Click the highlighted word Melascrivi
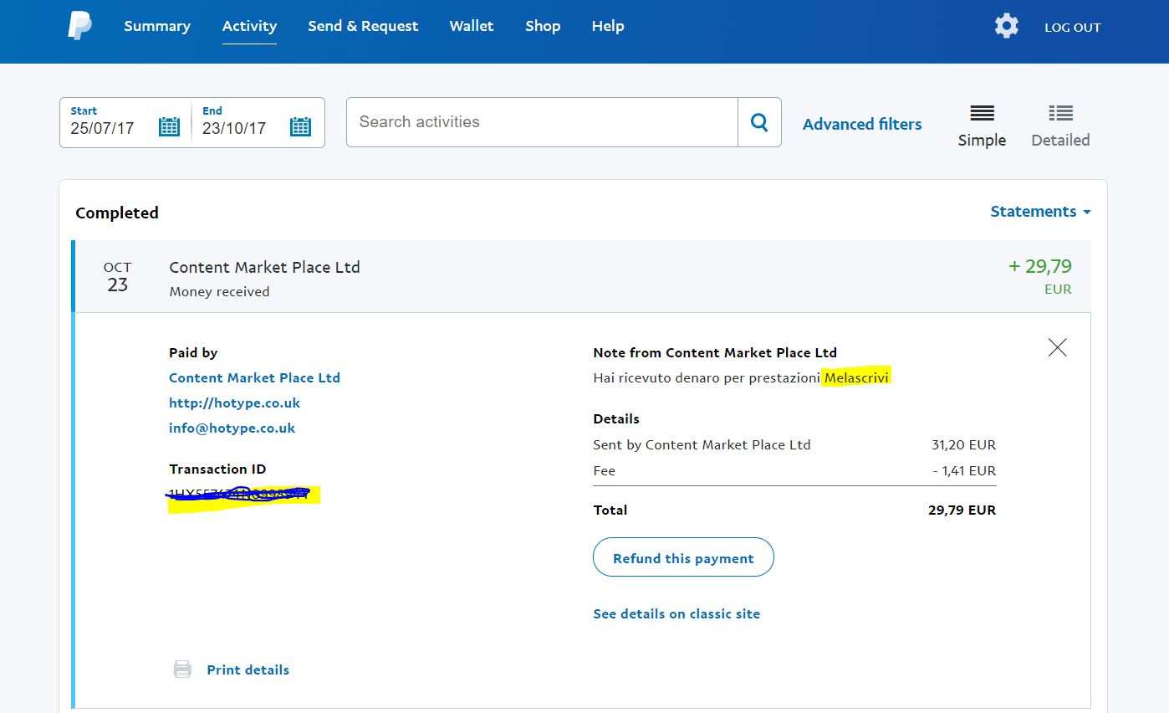1169x713 pixels. pos(857,377)
